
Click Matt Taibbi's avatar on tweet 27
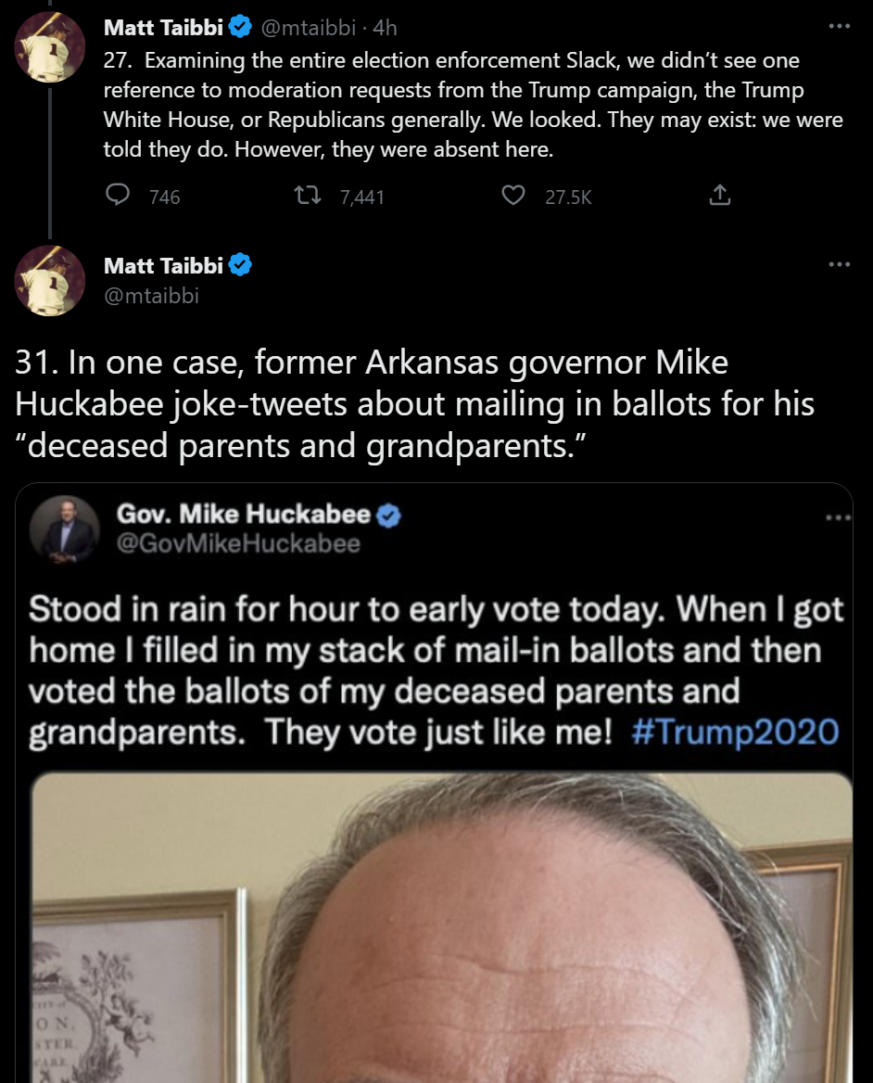[50, 46]
